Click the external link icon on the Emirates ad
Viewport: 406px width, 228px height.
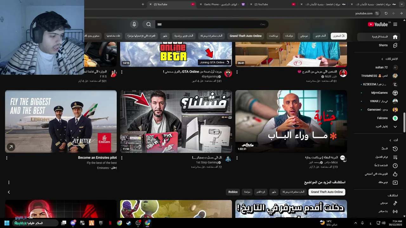[x=11, y=147]
